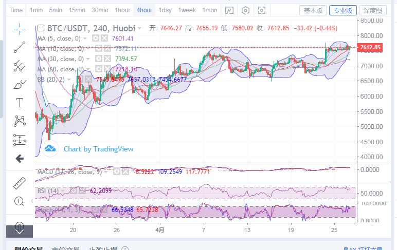Click the TradingView cloud logo
Screen dimensions: 397x250
50,149
